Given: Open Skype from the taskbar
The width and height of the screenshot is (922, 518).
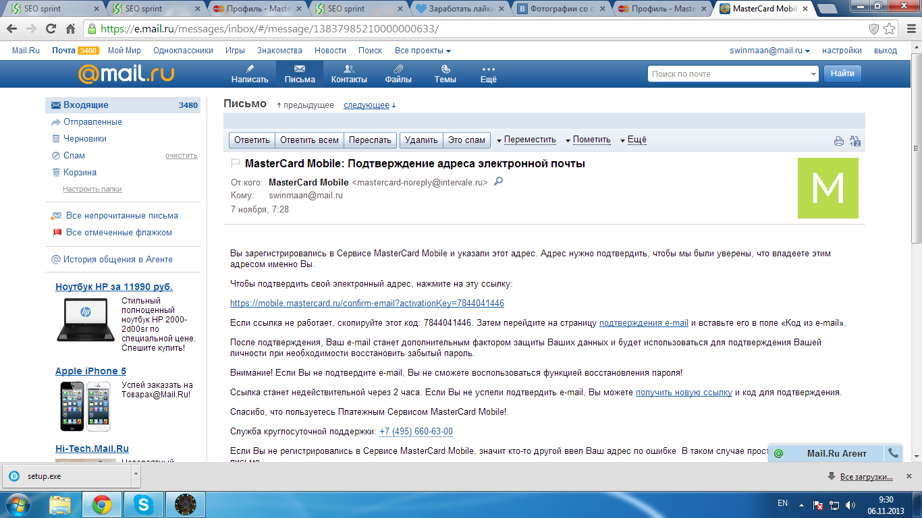Looking at the screenshot, I should coord(143,504).
